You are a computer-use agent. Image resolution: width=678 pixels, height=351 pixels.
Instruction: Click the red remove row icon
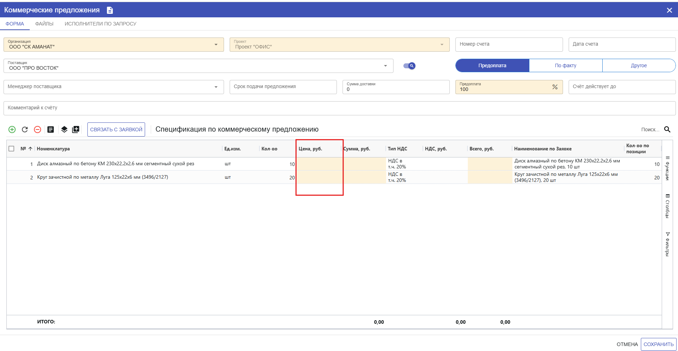pos(38,130)
